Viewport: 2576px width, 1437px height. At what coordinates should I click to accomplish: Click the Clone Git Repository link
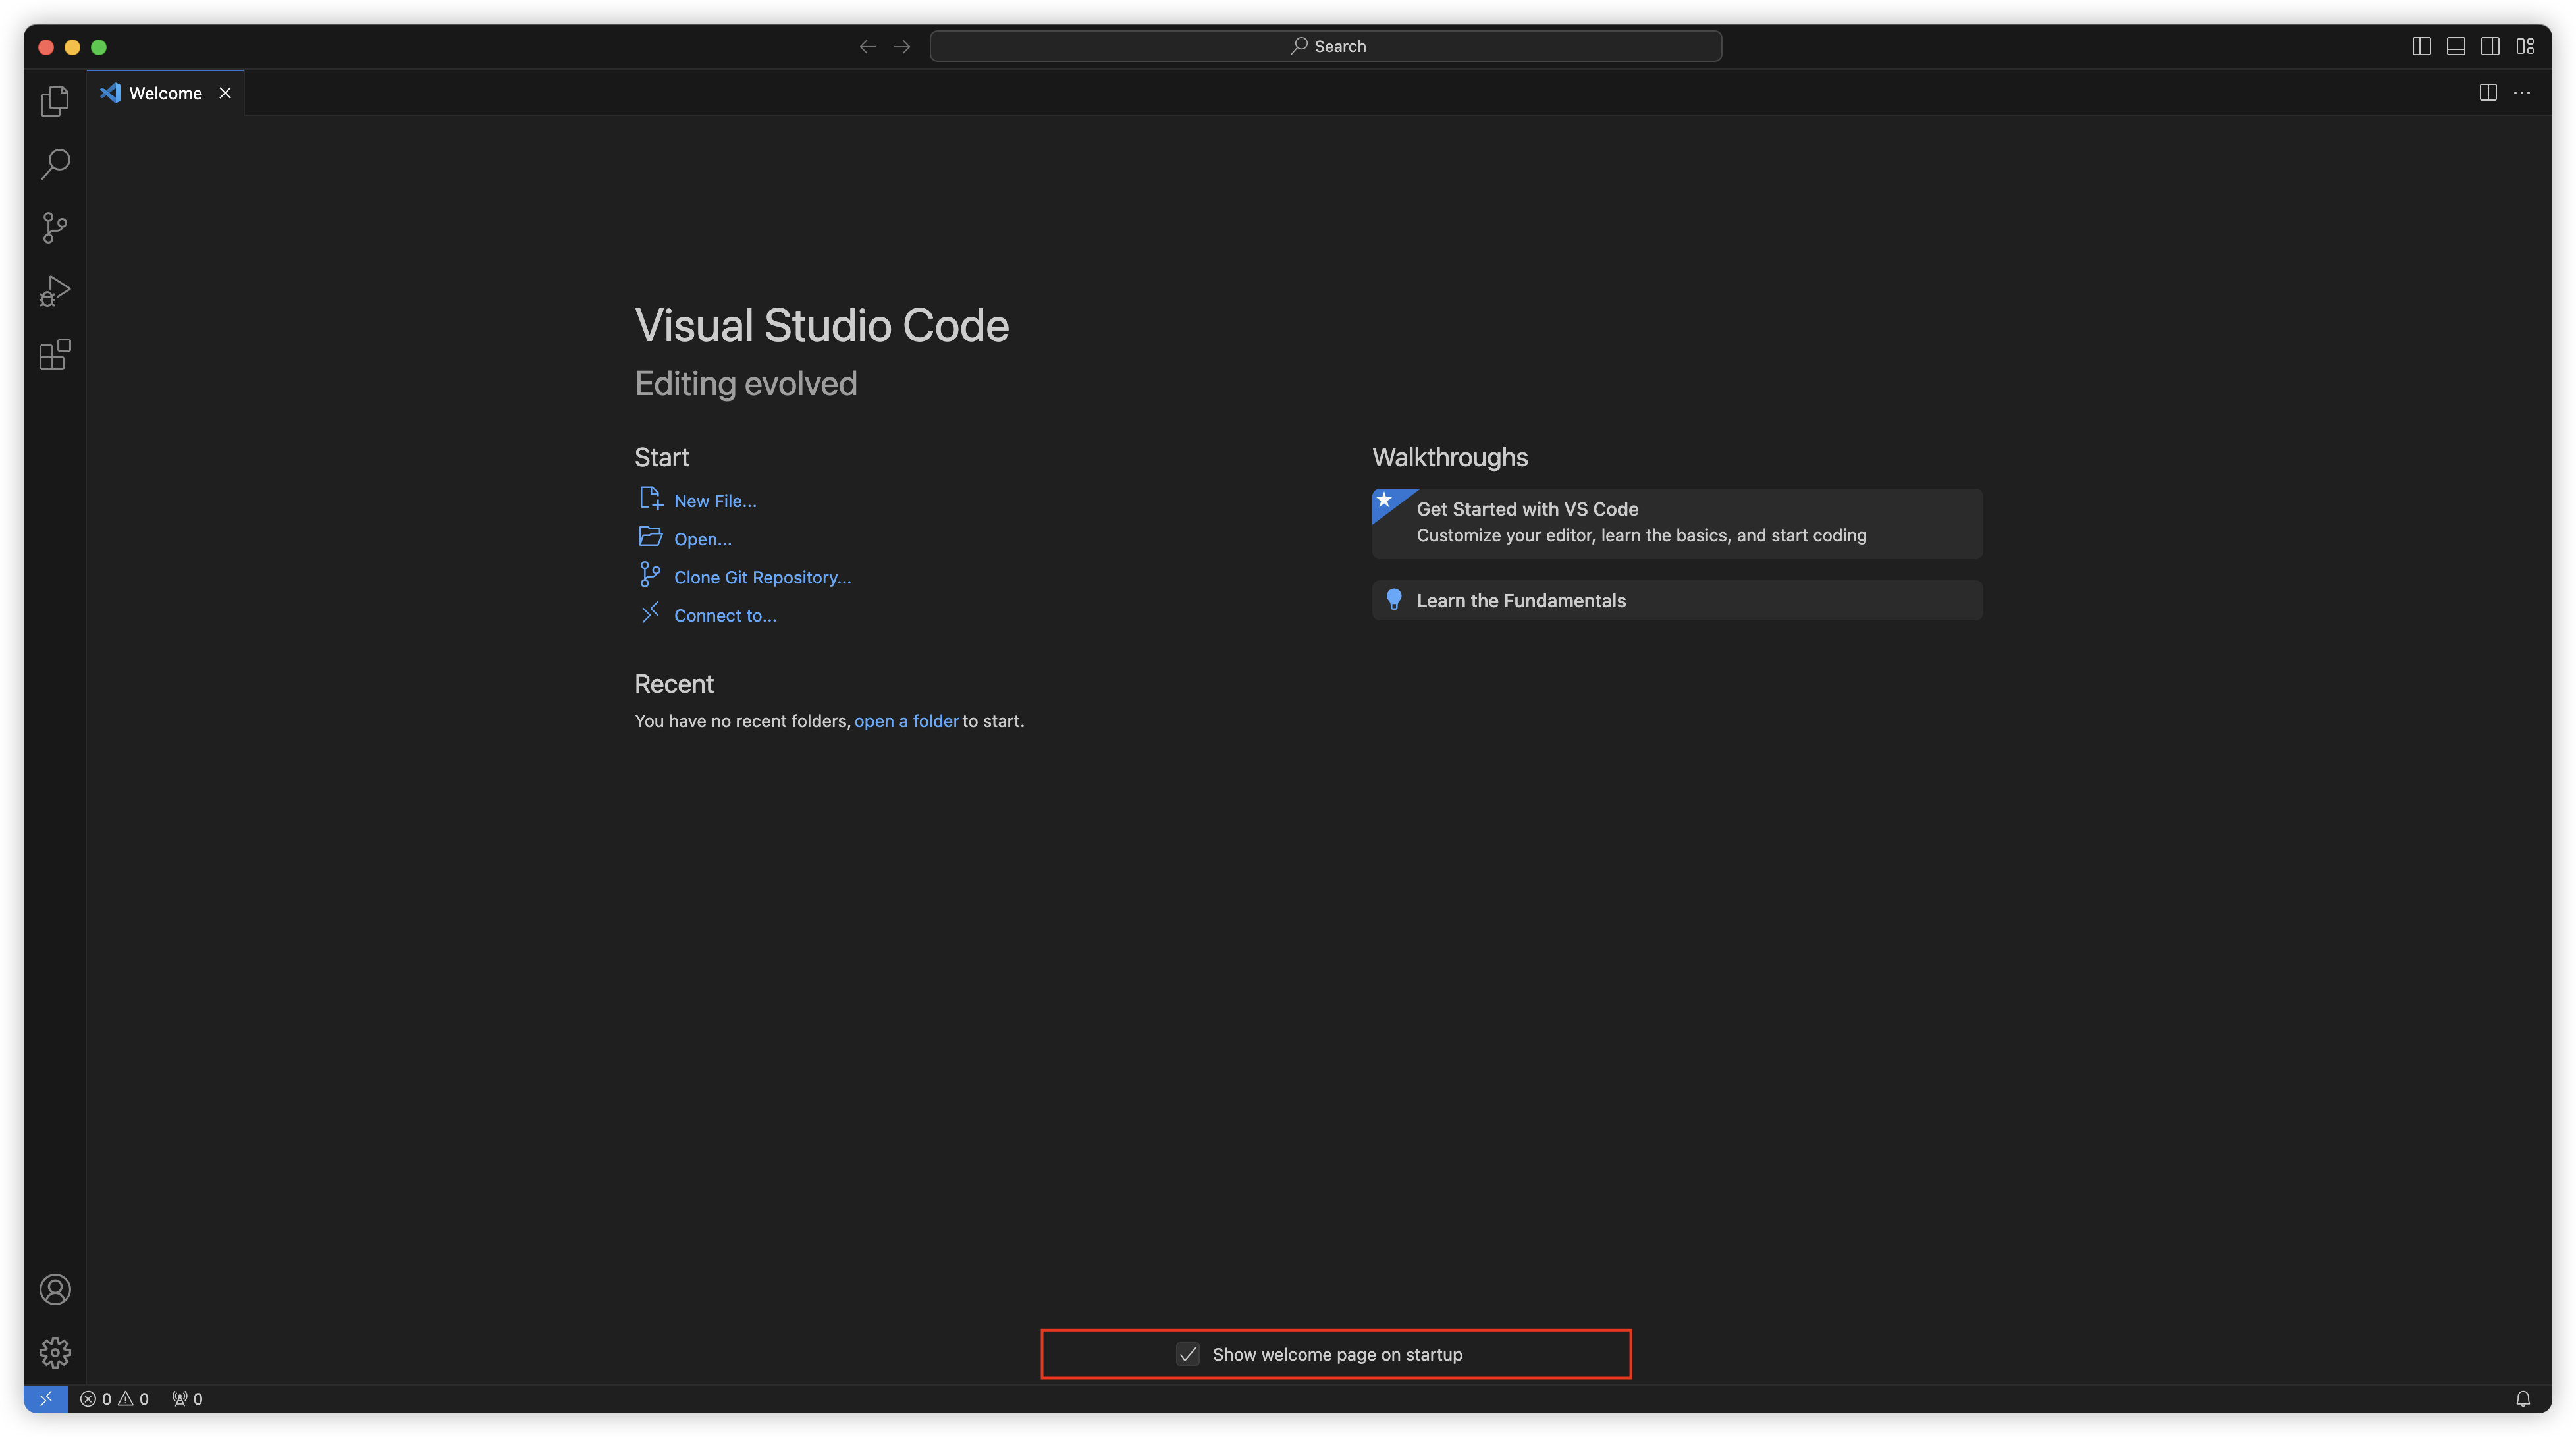coord(762,577)
